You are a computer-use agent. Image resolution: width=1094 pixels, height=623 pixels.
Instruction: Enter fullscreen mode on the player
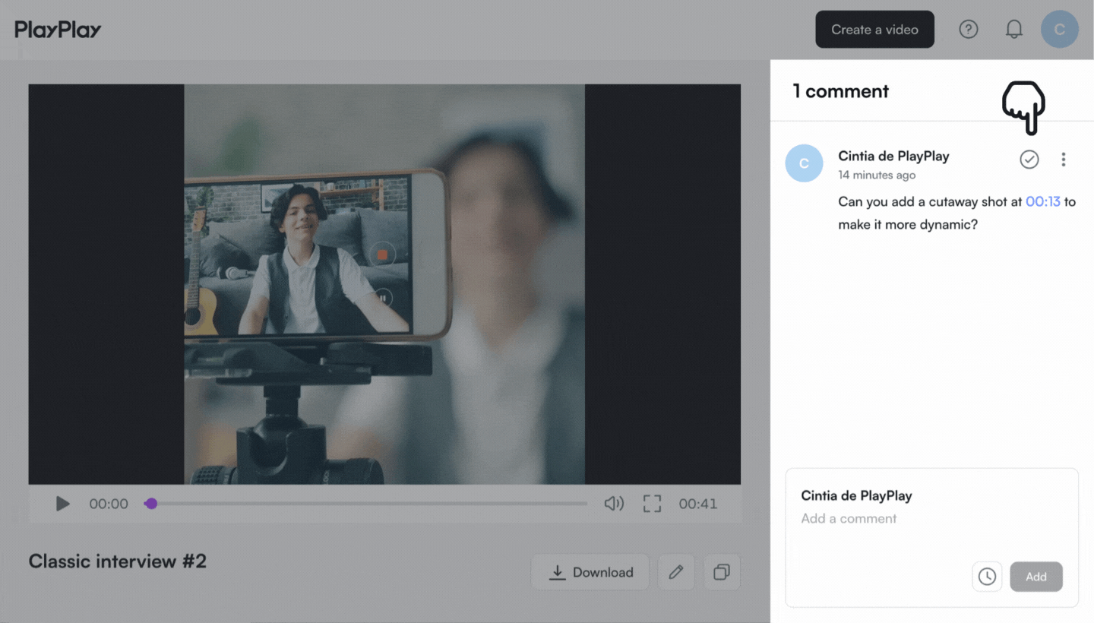tap(651, 503)
